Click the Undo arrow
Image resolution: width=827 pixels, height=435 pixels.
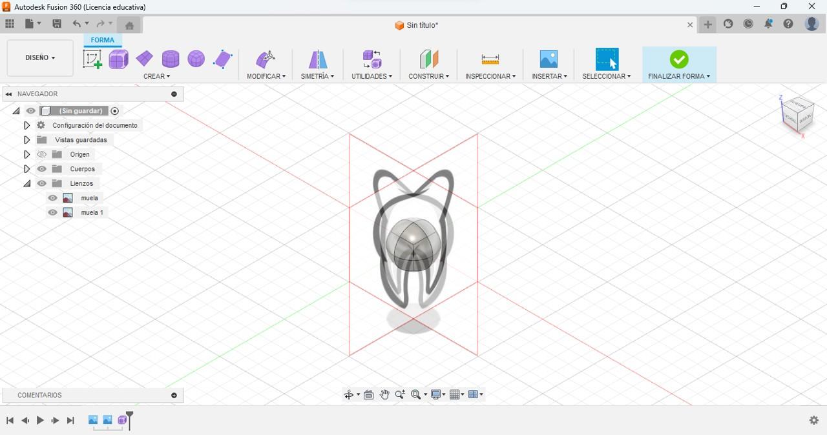[x=77, y=24]
